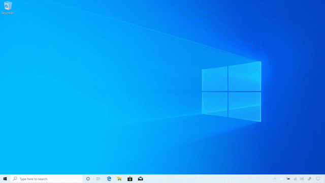Launch Microsoft Edge from the taskbar
The height and width of the screenshot is (183, 325).
click(x=109, y=178)
